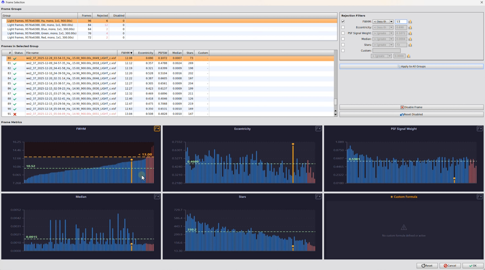Click the Reset button at the bottom
This screenshot has width=485, height=270.
coord(427,266)
